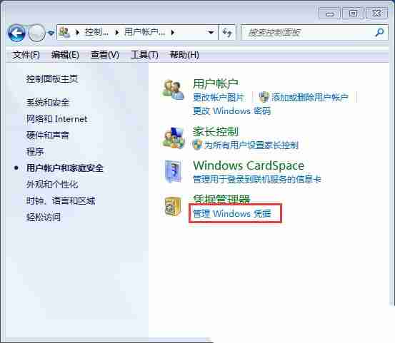The width and height of the screenshot is (395, 343).
Task: Click 为所有用户设置家长控制 link
Action: click(251, 145)
